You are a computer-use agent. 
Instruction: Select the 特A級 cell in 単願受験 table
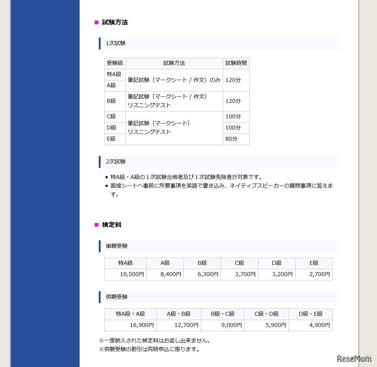pyautogui.click(x=125, y=263)
